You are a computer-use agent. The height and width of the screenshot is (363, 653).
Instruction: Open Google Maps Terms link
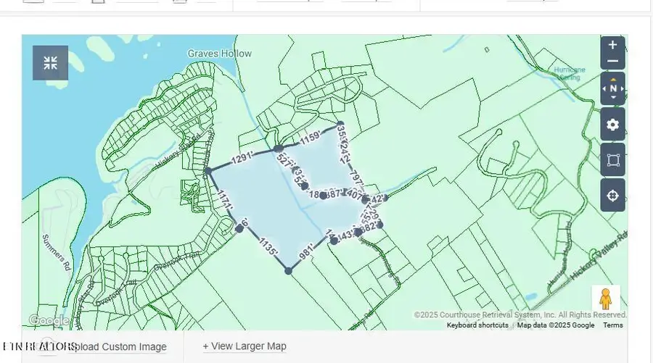coord(613,325)
